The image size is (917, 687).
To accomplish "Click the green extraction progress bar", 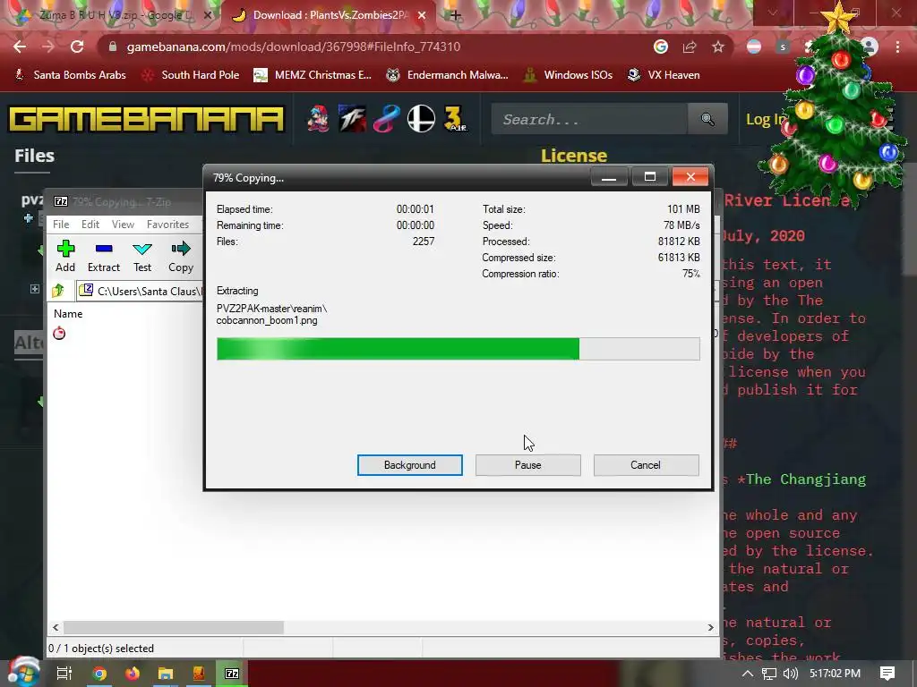I will [458, 349].
